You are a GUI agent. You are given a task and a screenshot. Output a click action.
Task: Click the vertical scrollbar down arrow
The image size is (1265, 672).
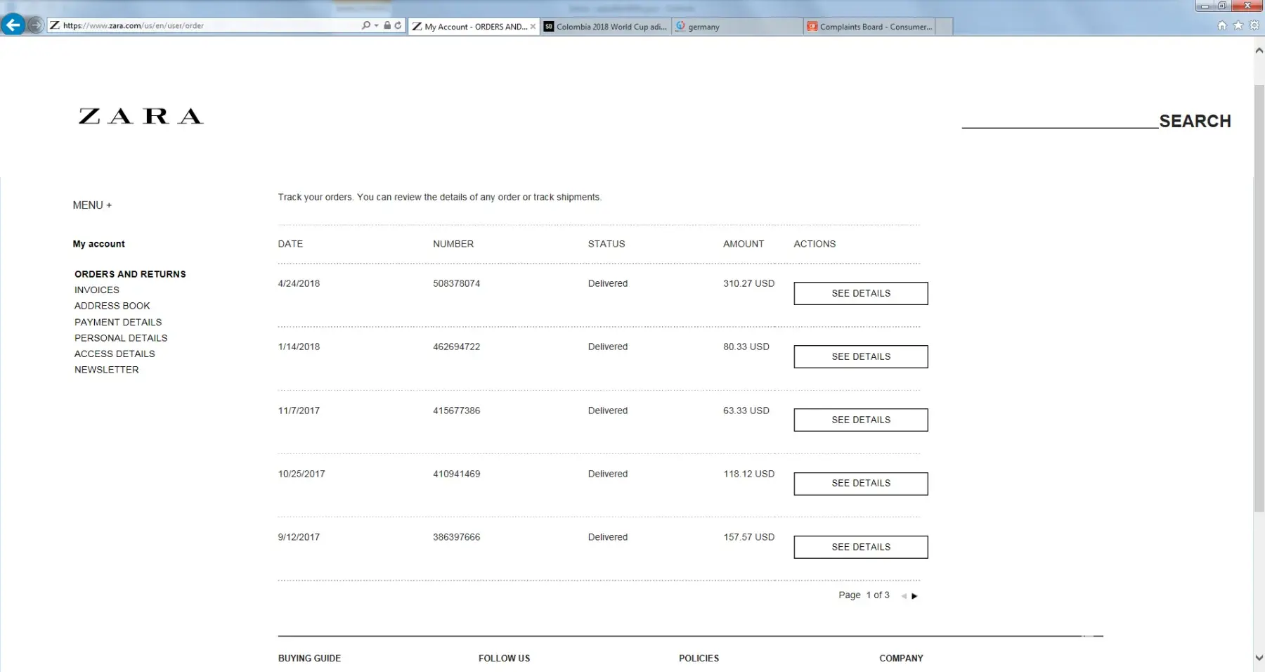point(1259,658)
